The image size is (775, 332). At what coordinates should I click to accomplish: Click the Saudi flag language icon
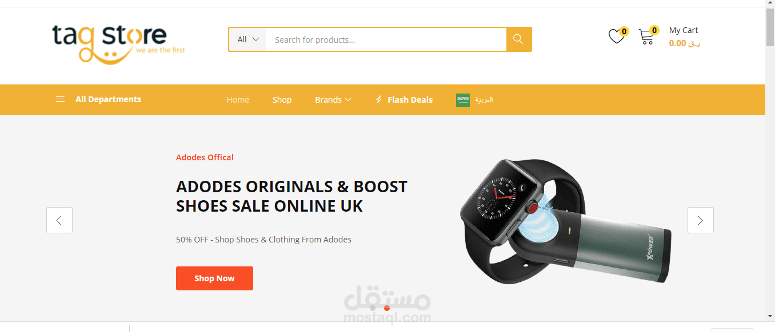click(x=463, y=100)
